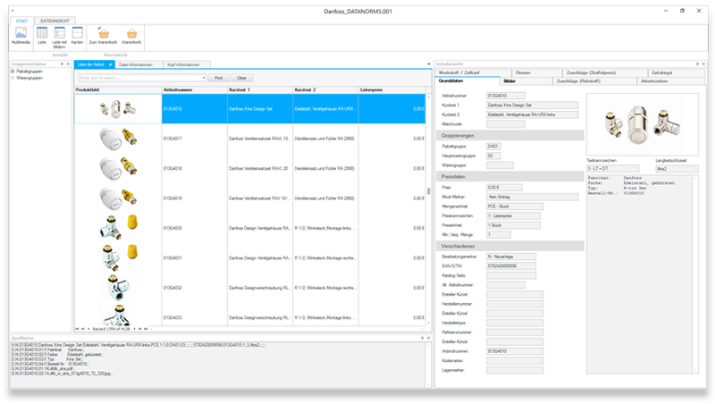Sort by the Kurztext 1 column header
Screen dimensions: 715x404
(260, 90)
